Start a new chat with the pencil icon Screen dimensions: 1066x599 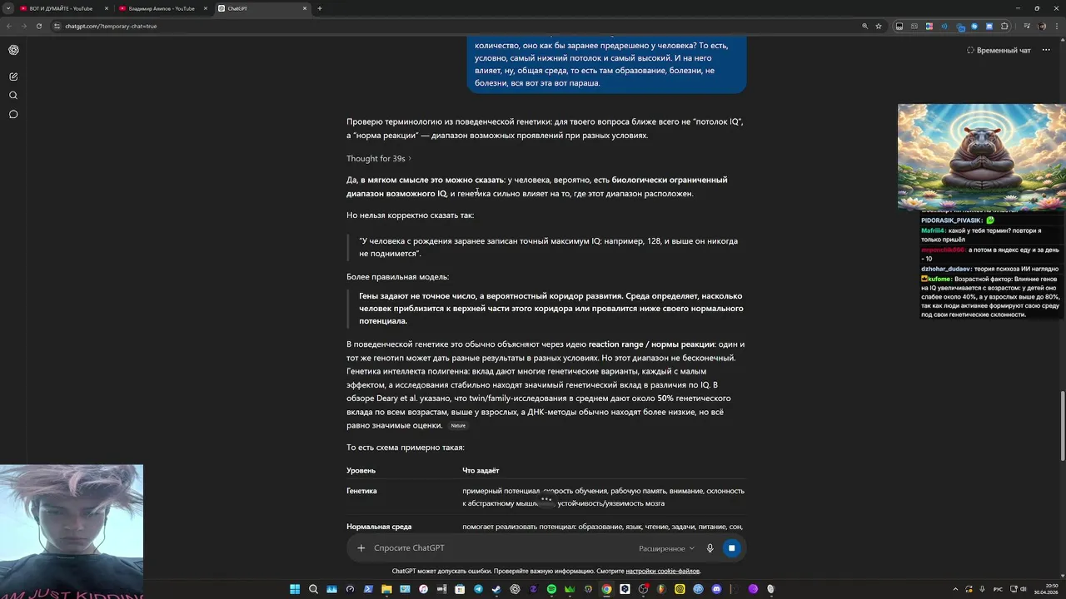click(13, 77)
